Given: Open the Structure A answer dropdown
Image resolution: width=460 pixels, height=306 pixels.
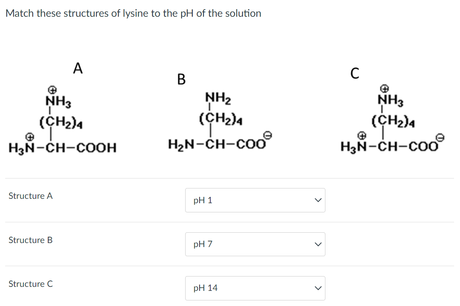Looking at the screenshot, I should point(255,200).
